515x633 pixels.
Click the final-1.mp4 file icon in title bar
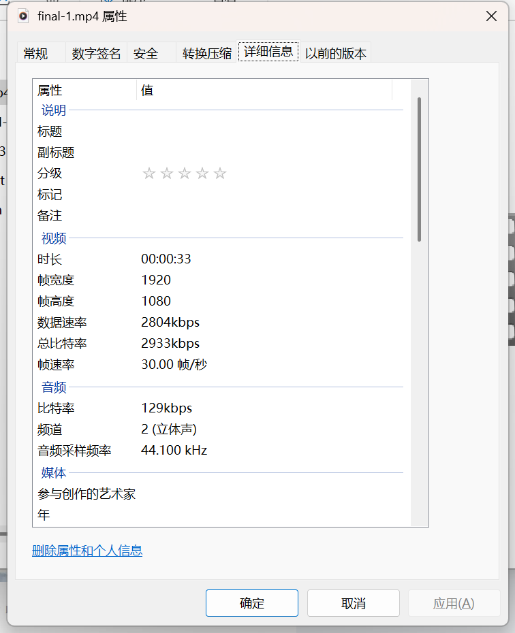24,16
